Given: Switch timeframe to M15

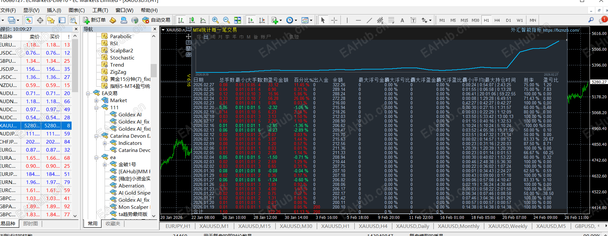Looking at the screenshot, I should (x=464, y=20).
